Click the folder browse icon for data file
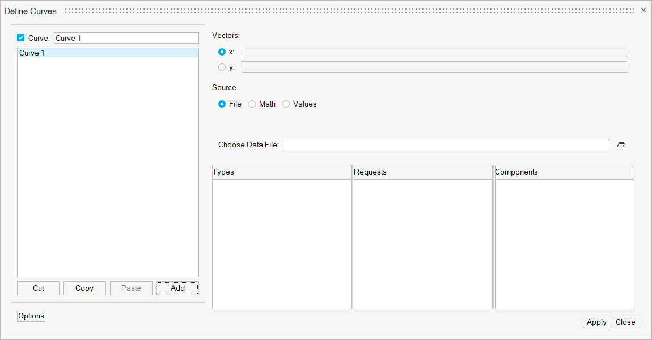Image resolution: width=652 pixels, height=340 pixels. click(x=620, y=145)
